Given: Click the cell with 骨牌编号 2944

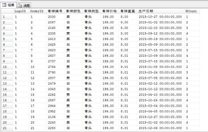Looking at the screenshot, I should 55,106.
